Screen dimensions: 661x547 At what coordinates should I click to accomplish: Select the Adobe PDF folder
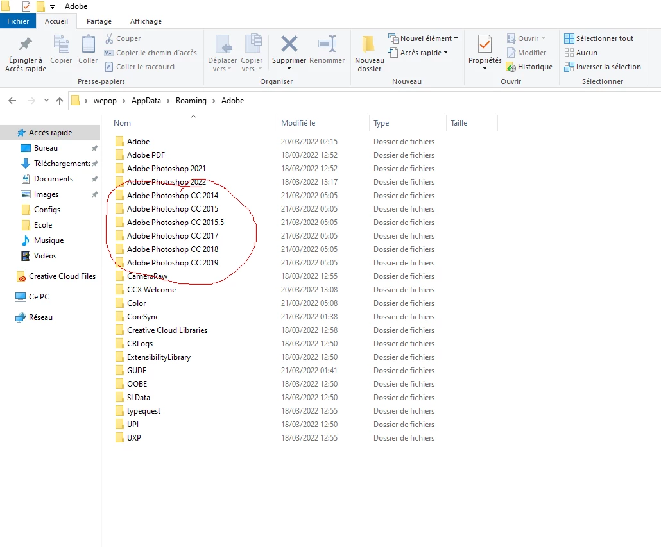(x=146, y=155)
